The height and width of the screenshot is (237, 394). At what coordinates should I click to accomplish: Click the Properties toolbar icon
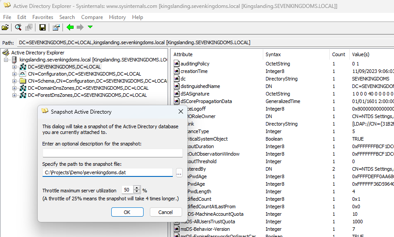[56, 27]
